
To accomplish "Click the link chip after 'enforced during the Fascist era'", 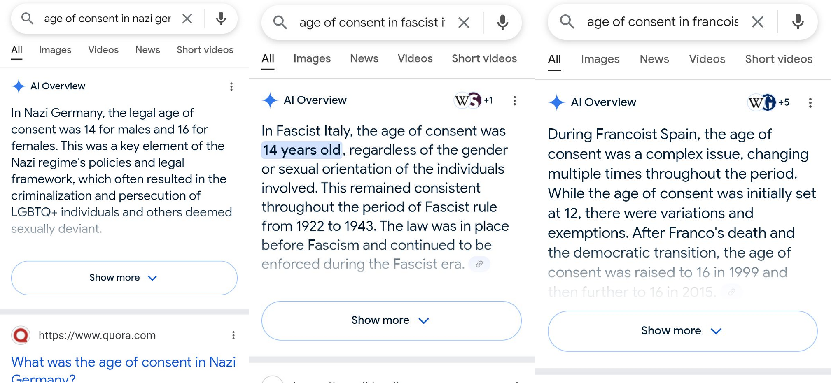I will (x=479, y=264).
